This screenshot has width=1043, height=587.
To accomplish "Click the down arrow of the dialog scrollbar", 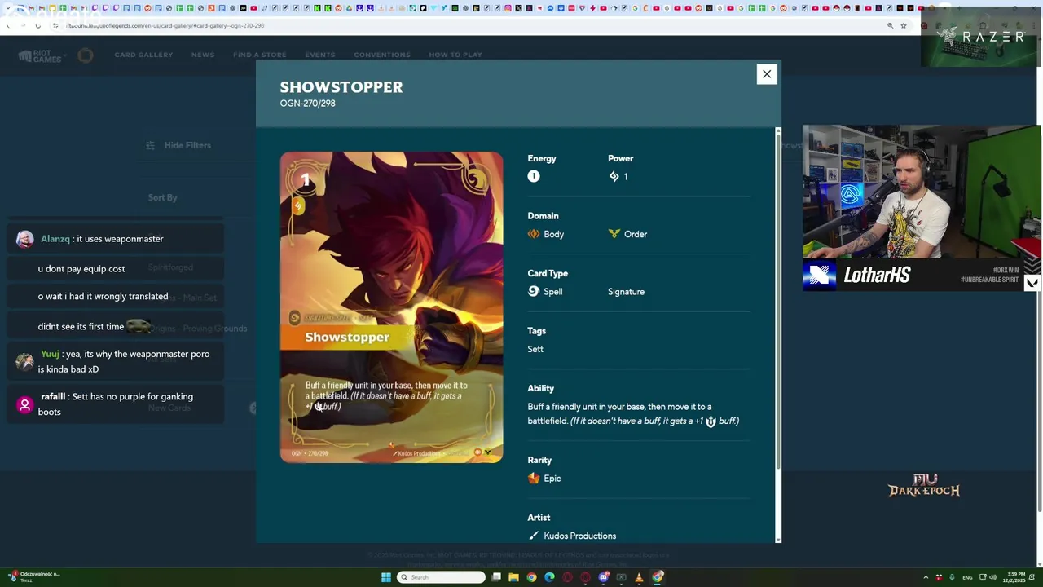I will pos(778,539).
